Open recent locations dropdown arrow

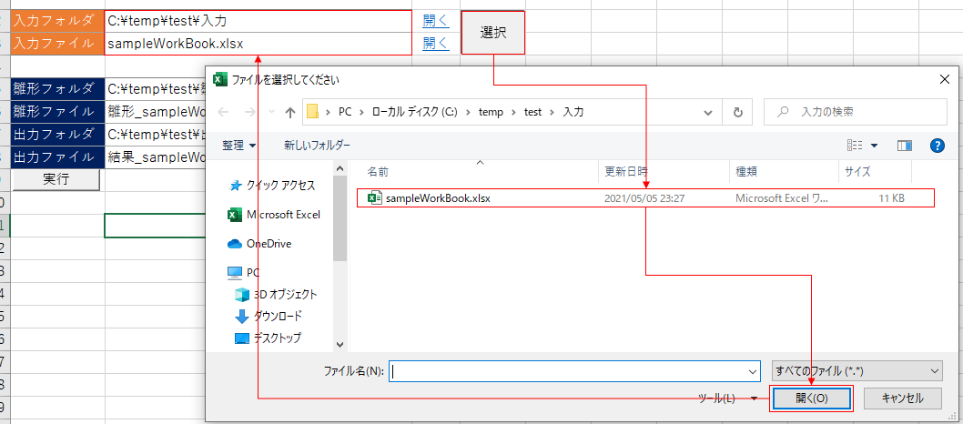coord(271,113)
